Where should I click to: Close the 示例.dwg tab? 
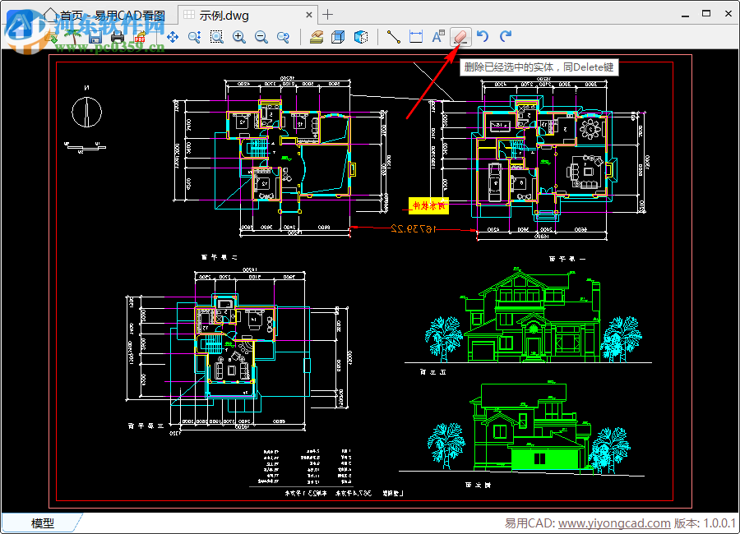(x=308, y=15)
